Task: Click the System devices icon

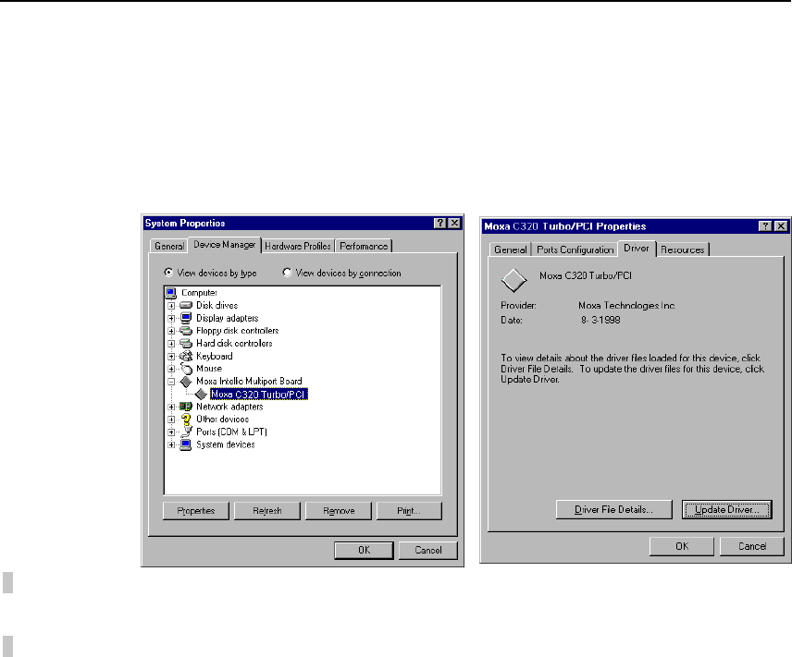Action: tap(186, 444)
